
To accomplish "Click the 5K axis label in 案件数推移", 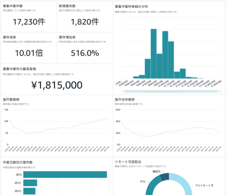I will pyautogui.click(x=7, y=133).
